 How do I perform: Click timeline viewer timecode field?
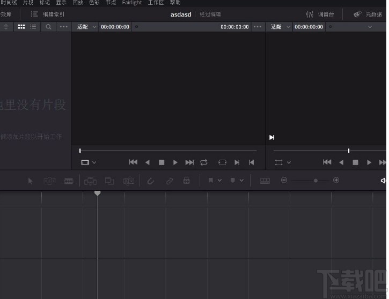309,27
